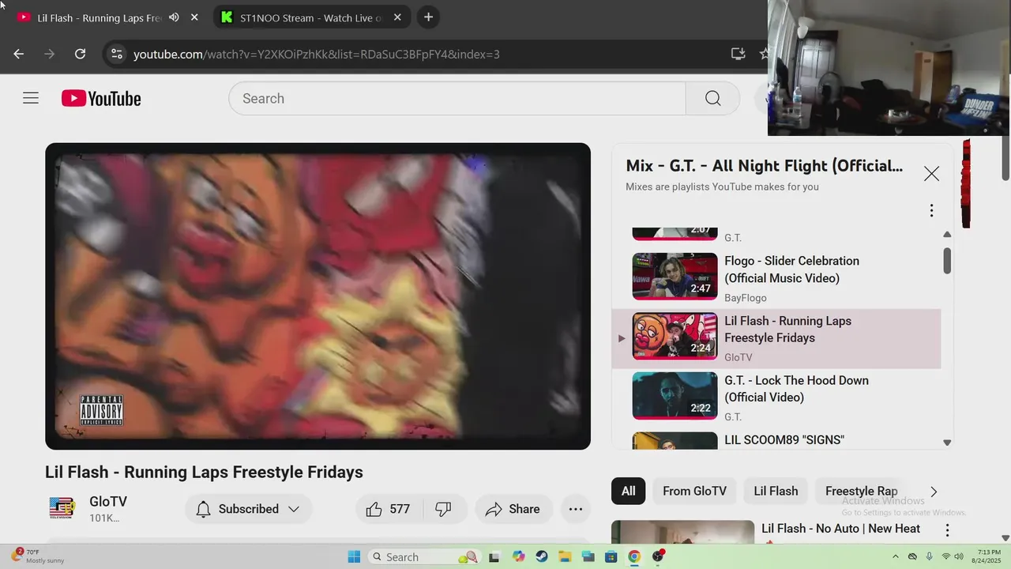
Task: Open the volume tray icon
Action: pyautogui.click(x=959, y=556)
